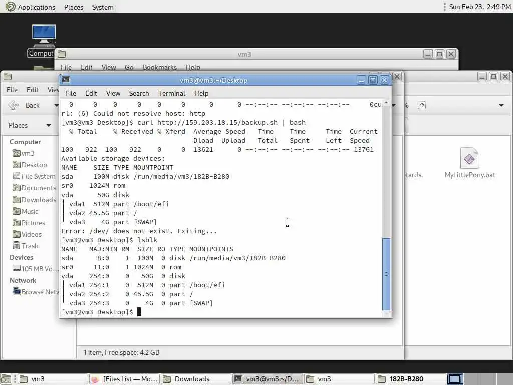This screenshot has width=513, height=385.
Task: Open Pictures folder in the sidebar
Action: [29, 223]
